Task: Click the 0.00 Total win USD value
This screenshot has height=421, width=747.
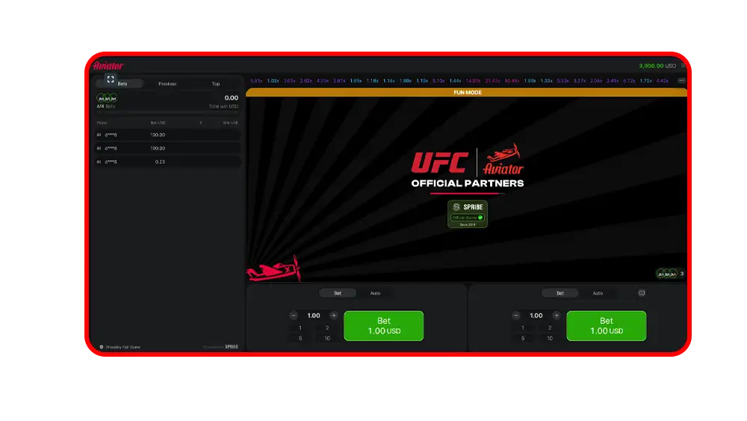Action: 231,98
